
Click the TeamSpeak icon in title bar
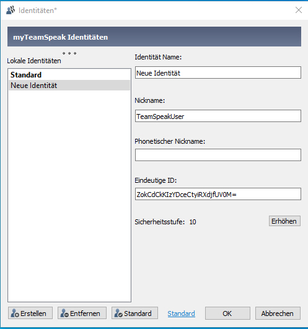coord(11,10)
